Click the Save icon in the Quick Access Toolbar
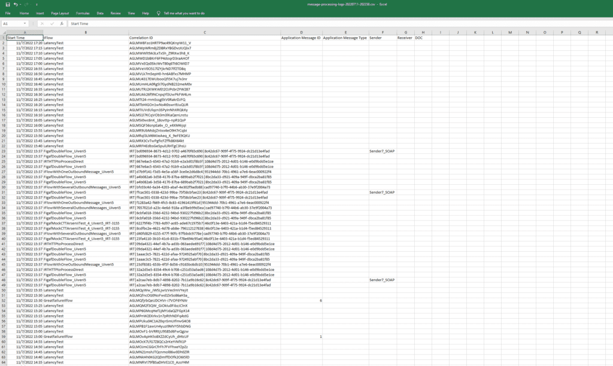Viewport: 613px width, 366px height. [x=7, y=4]
